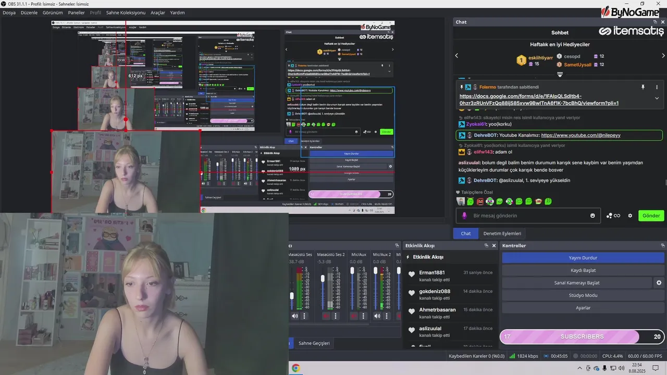Click heart icon beside aslizuulal follow
This screenshot has width=667, height=375.
pyautogui.click(x=411, y=330)
